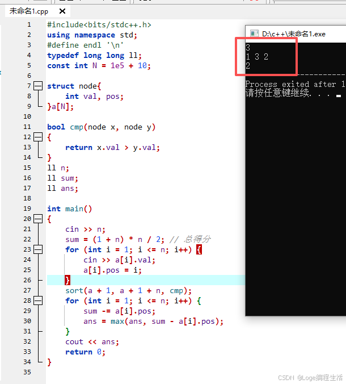This screenshot has width=346, height=384.
Task: Click the console title D:\c++\未命名1.exe
Action: pos(294,34)
